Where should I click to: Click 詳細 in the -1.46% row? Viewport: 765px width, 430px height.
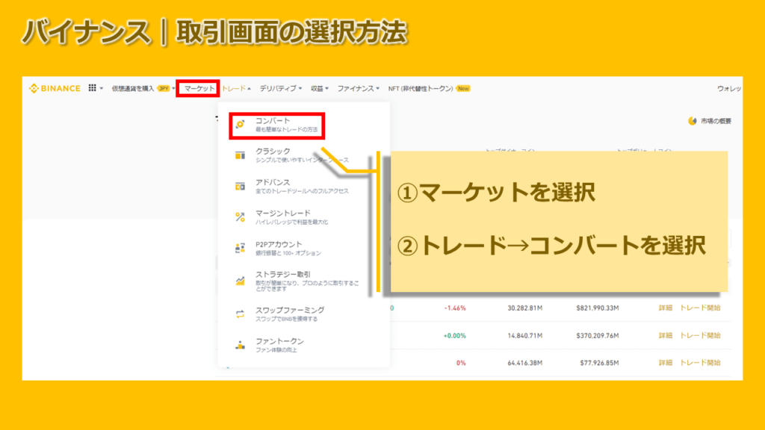click(x=666, y=308)
